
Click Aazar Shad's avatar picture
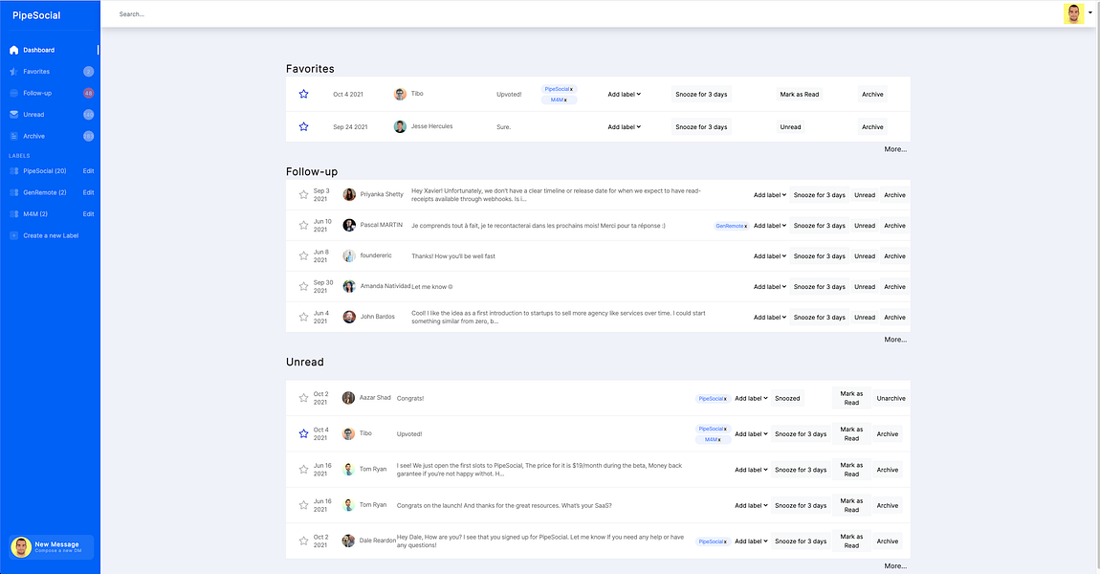[x=348, y=398]
